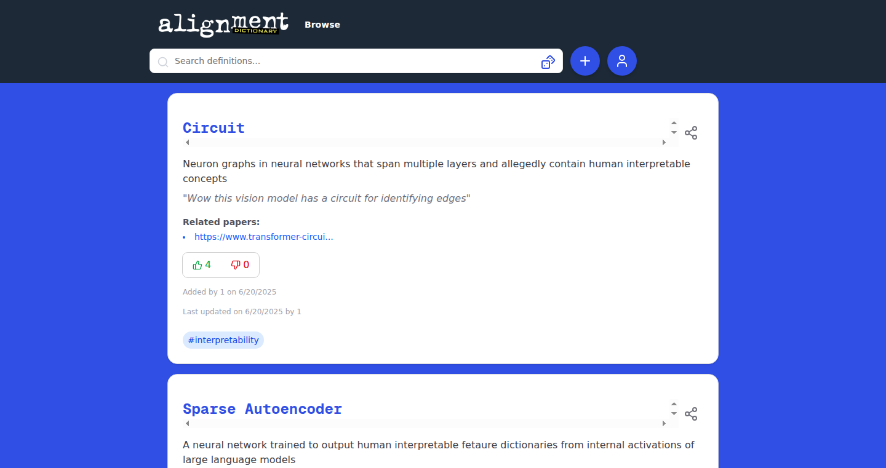Share the Circuit definition
The width and height of the screenshot is (886, 468).
tap(691, 133)
